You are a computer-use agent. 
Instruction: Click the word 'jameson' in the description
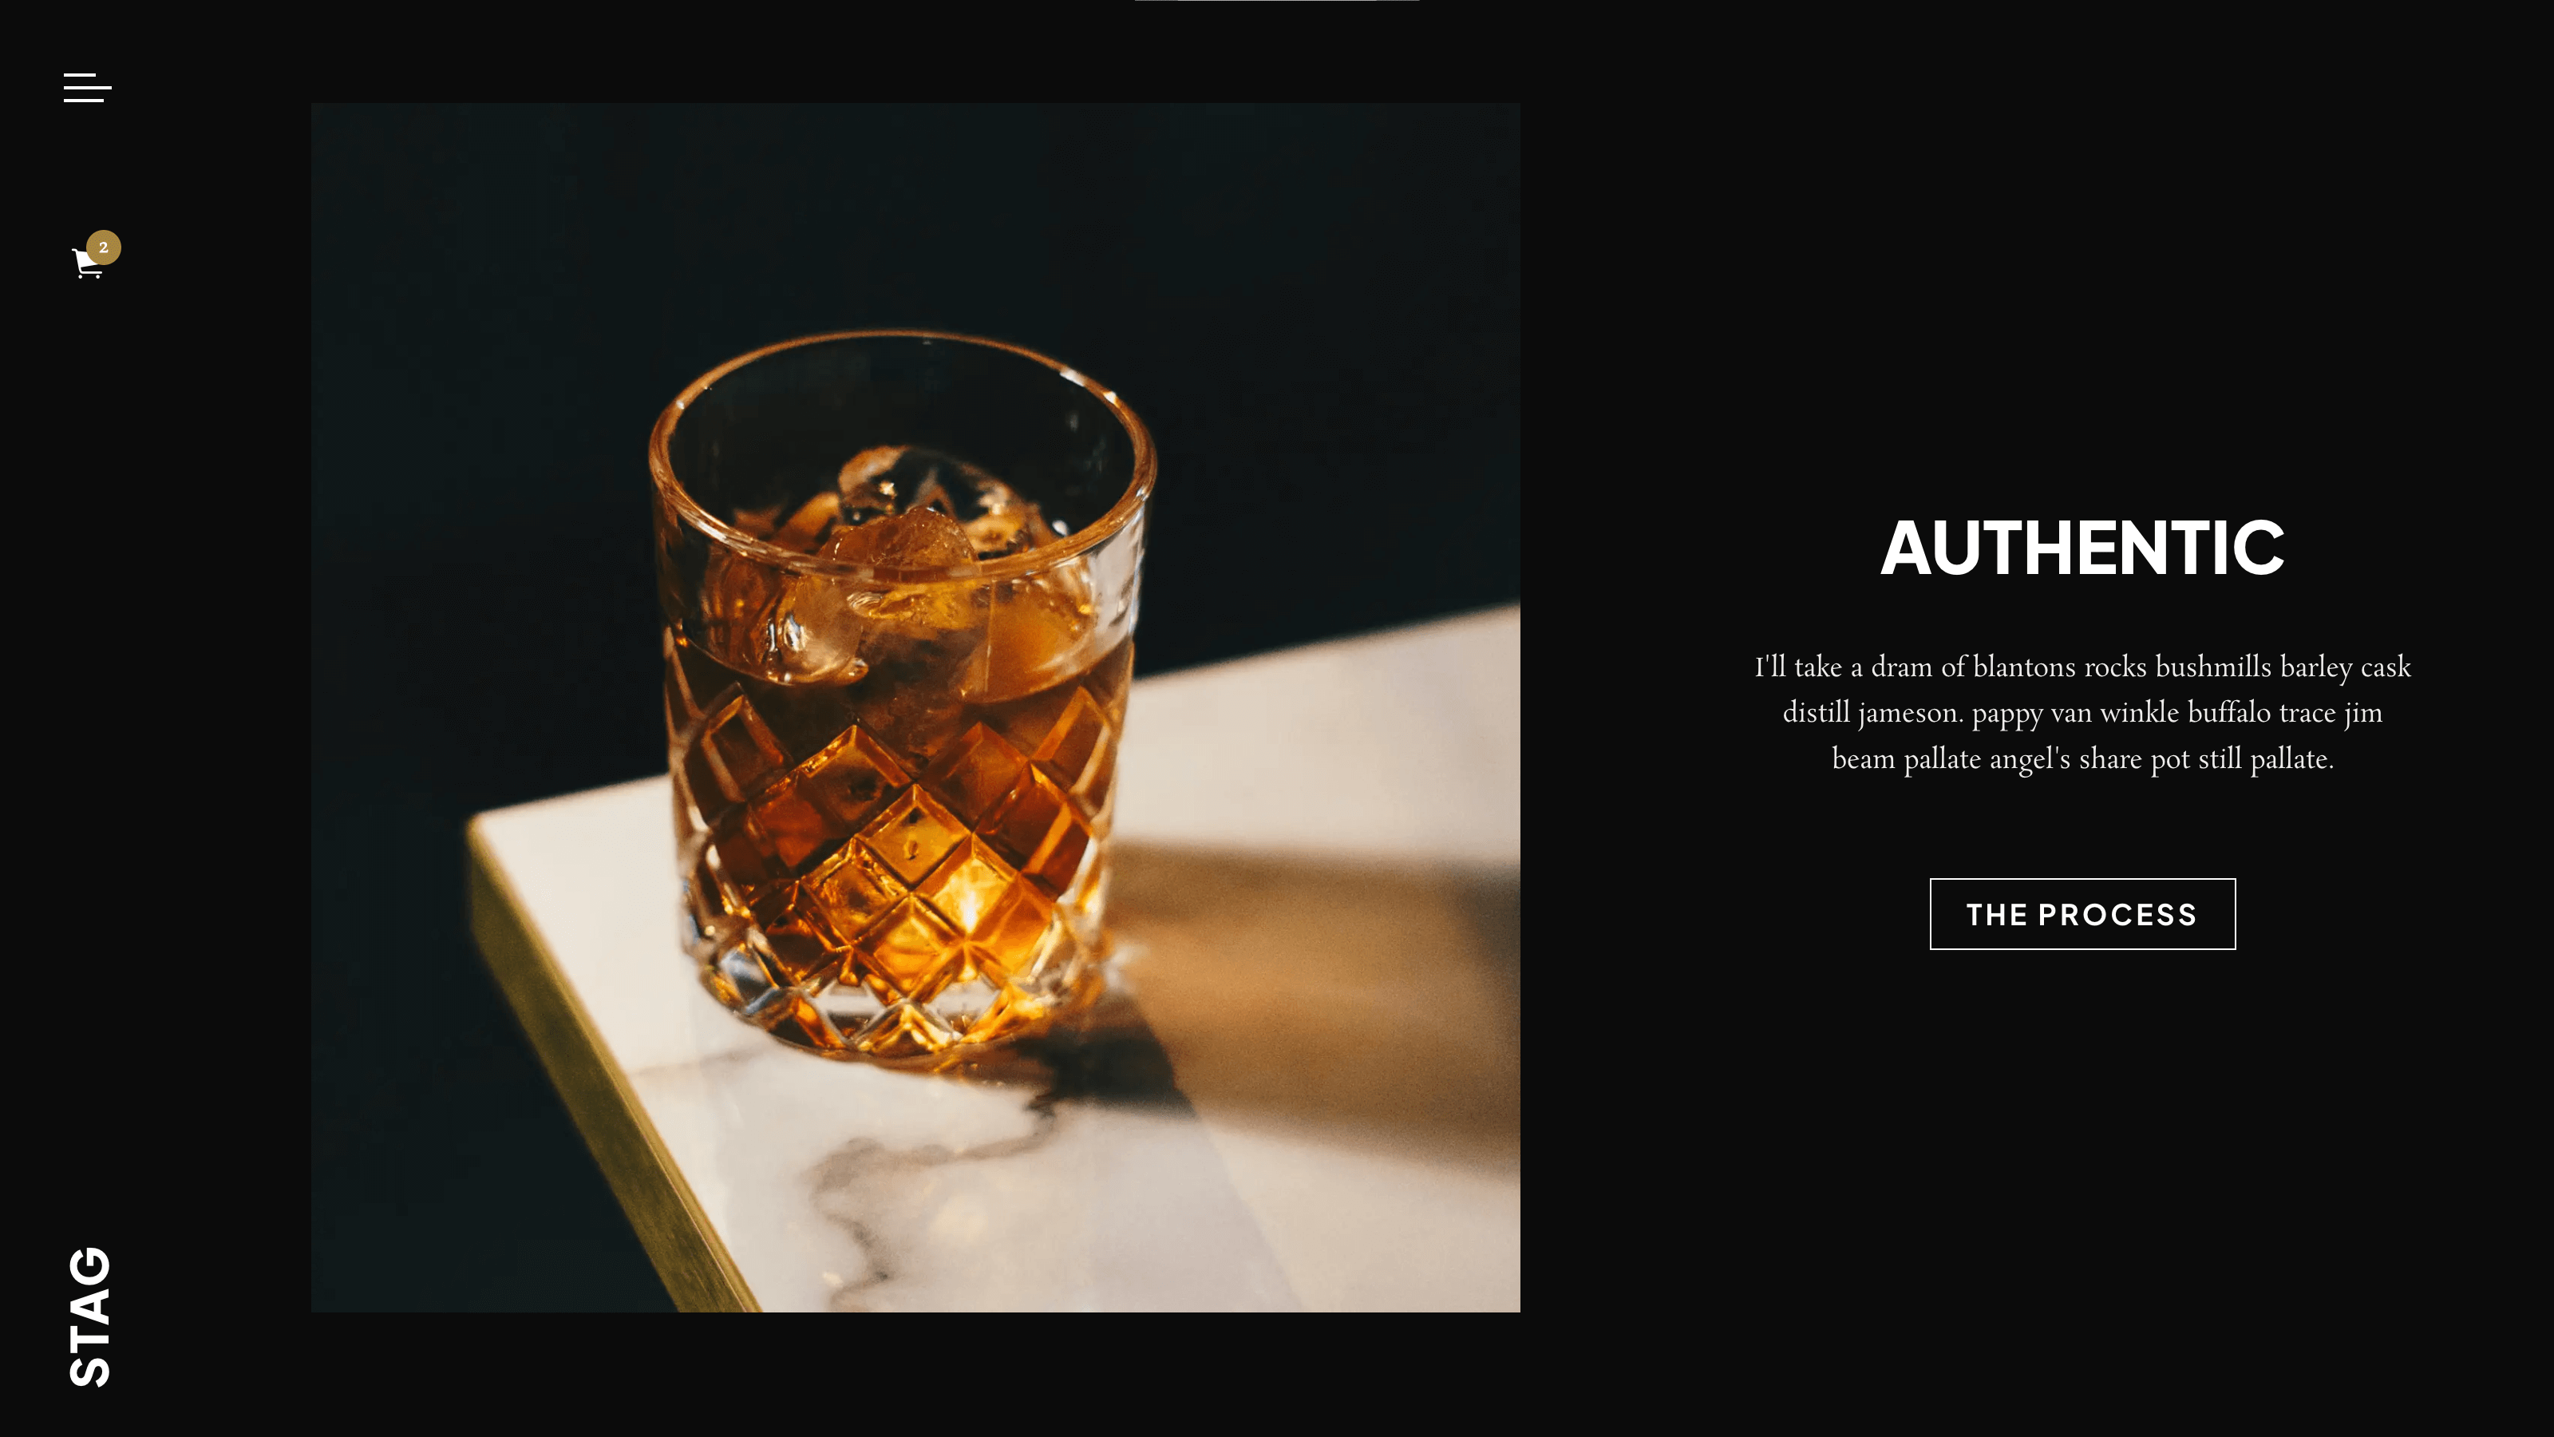tap(1910, 713)
